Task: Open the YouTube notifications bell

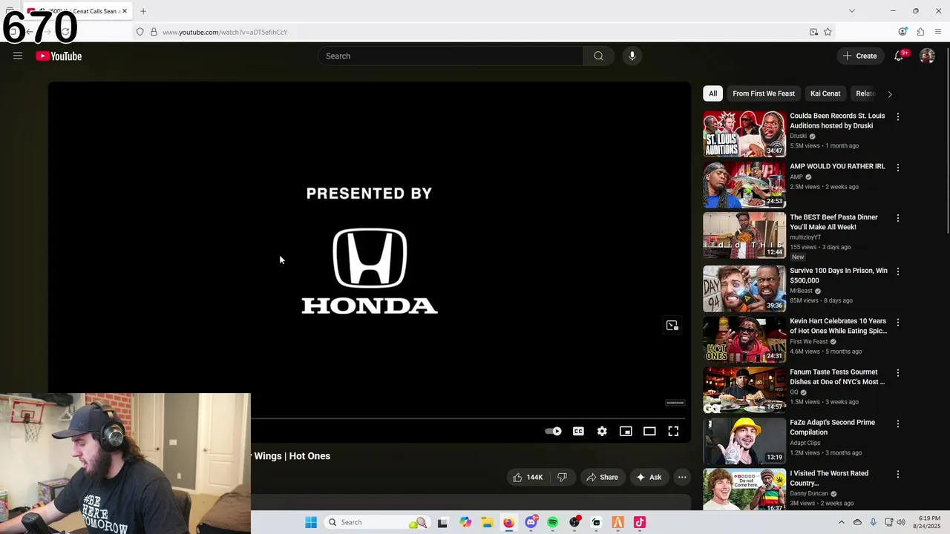Action: click(x=899, y=56)
